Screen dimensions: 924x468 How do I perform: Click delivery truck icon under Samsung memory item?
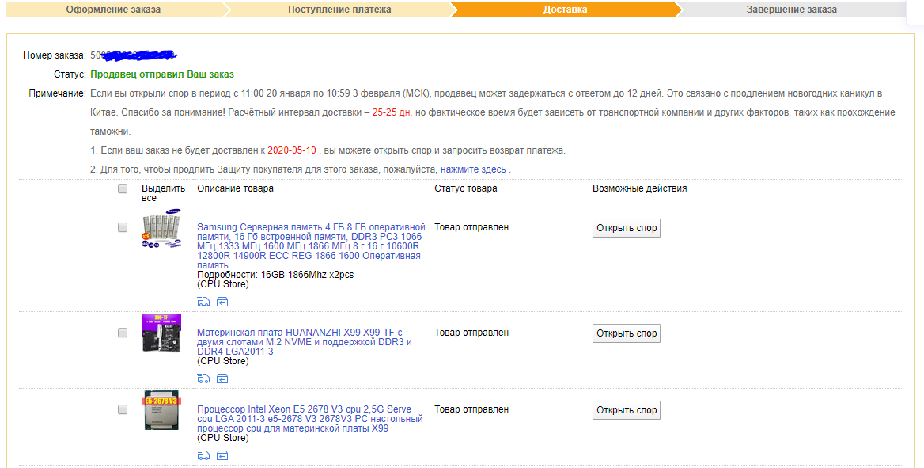[x=203, y=302]
